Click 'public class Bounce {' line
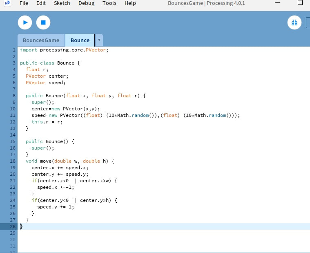310x253 pixels. pos(50,63)
